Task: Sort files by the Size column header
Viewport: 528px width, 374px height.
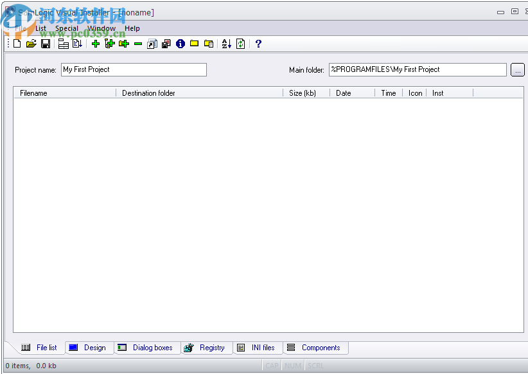Action: [x=302, y=93]
